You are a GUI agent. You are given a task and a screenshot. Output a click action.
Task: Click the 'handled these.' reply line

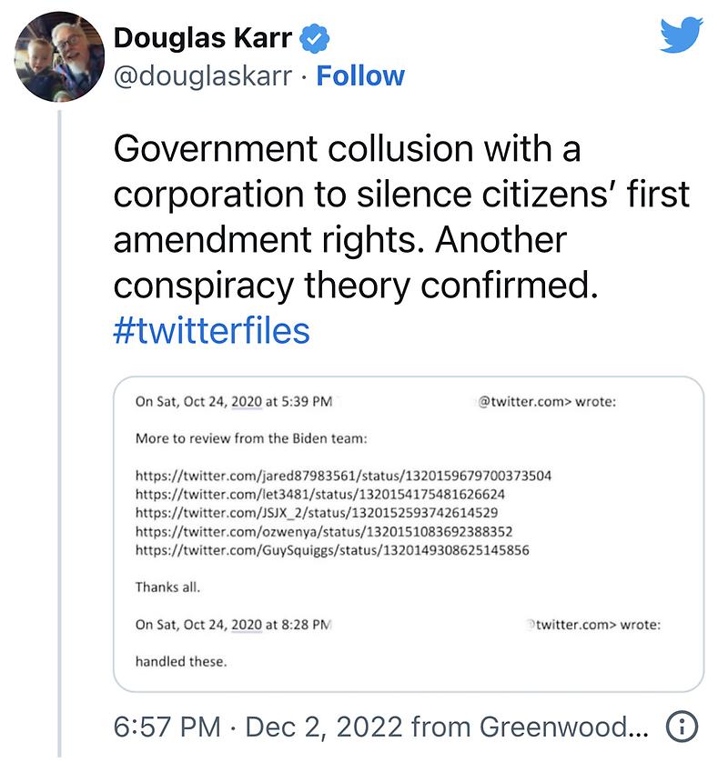pyautogui.click(x=181, y=661)
